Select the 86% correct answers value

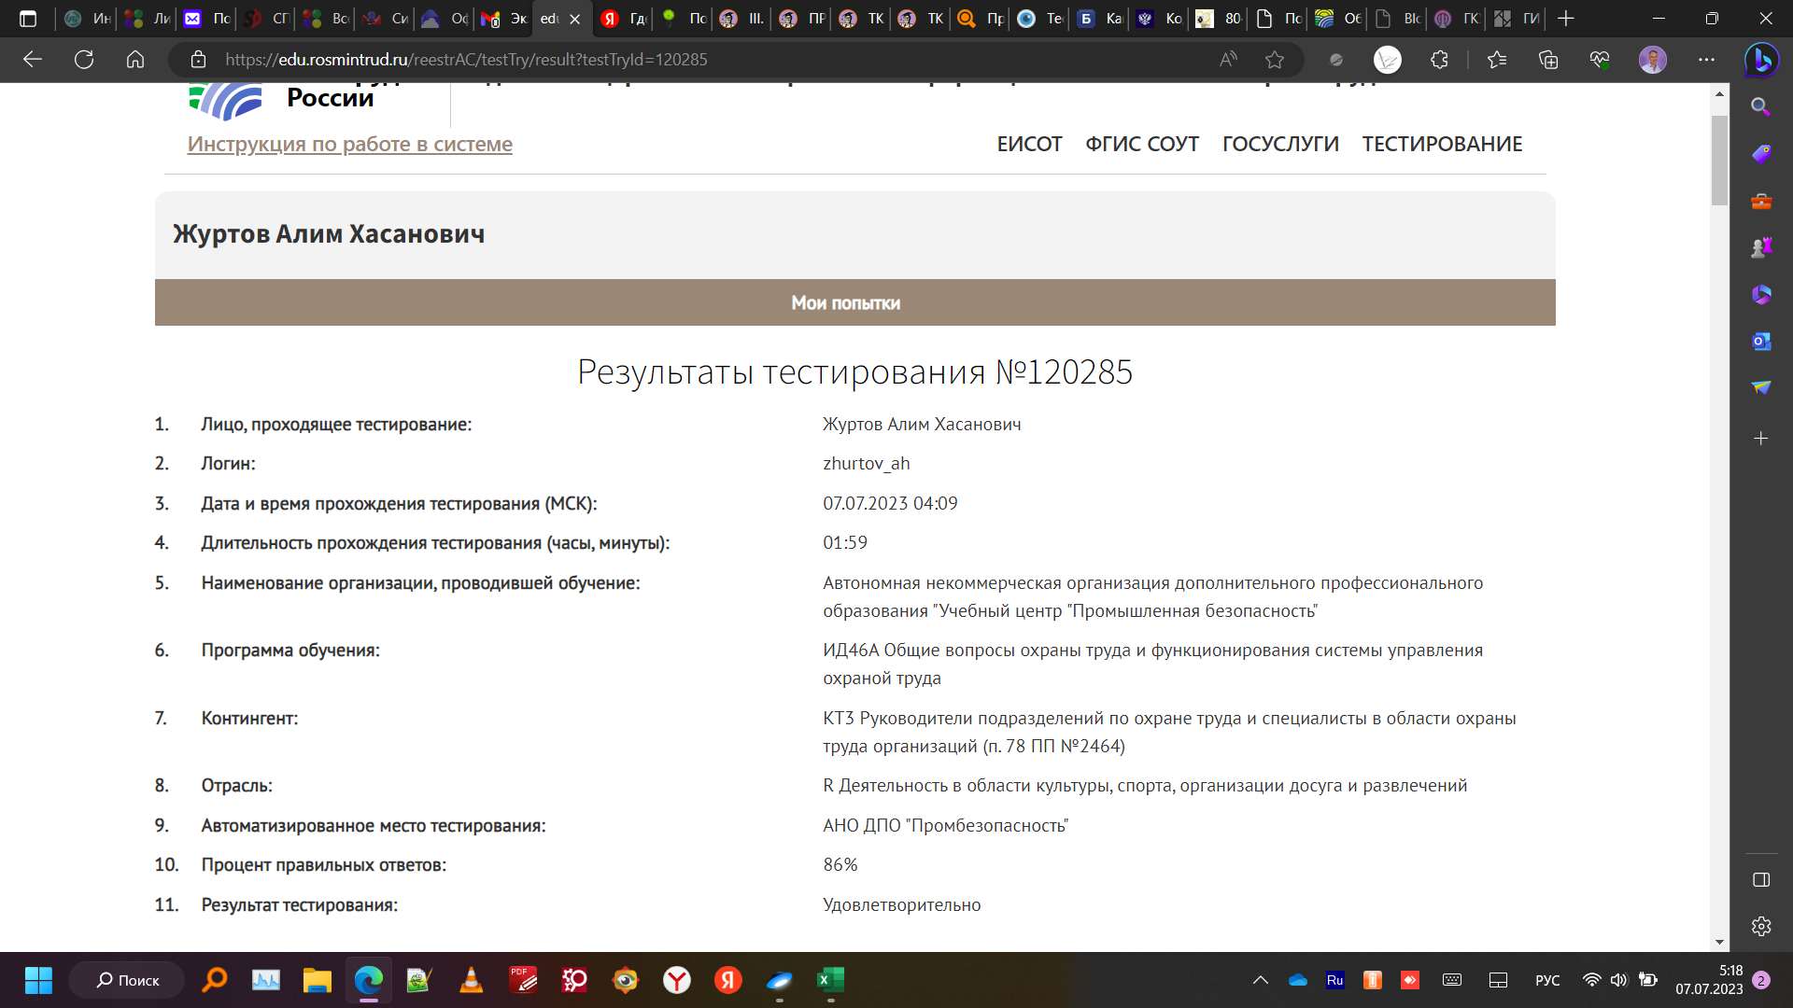click(840, 865)
